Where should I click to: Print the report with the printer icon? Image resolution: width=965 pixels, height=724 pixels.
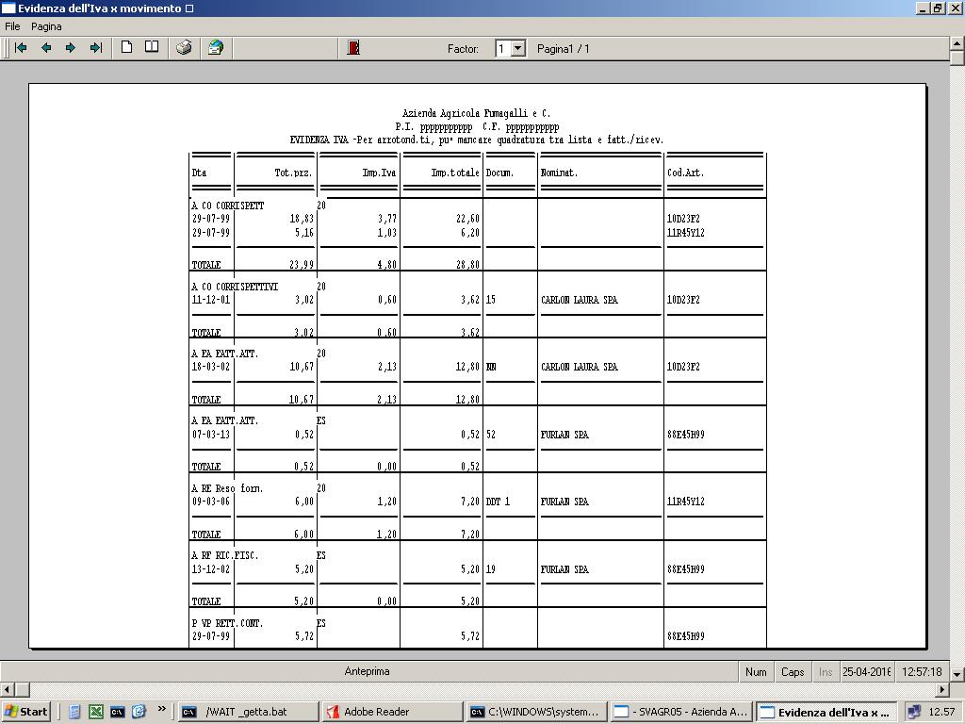tap(184, 47)
